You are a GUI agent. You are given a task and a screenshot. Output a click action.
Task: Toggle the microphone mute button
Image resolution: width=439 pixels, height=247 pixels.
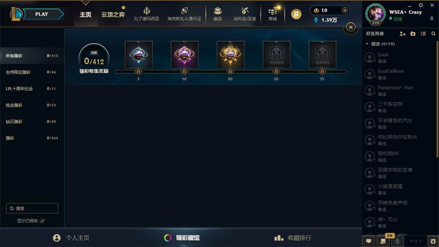point(398,241)
